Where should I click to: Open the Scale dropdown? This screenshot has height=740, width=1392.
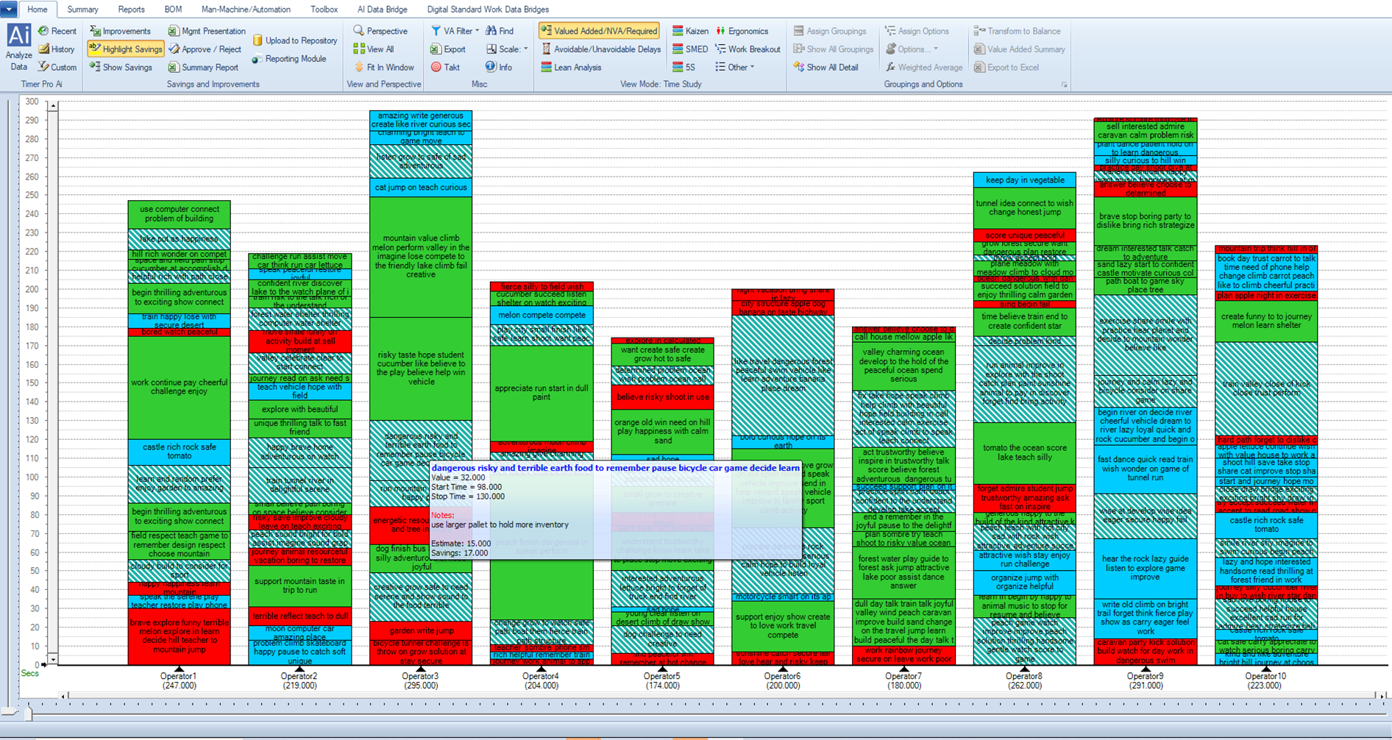coord(525,49)
